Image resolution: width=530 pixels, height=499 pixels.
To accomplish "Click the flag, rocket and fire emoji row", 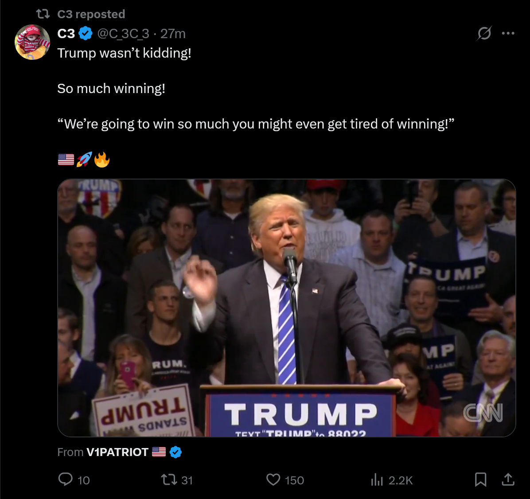I will coord(84,160).
